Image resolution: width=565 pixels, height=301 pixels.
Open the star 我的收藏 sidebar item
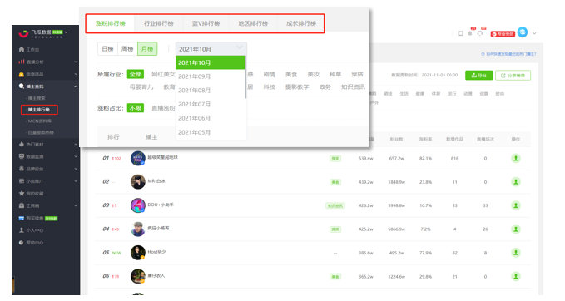click(x=32, y=194)
